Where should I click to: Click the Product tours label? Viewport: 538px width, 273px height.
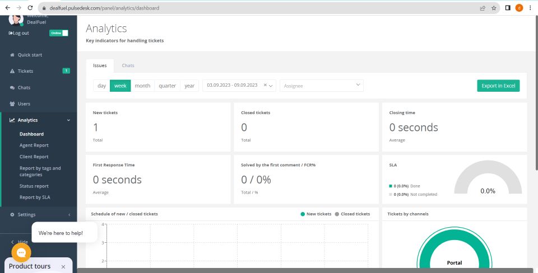(x=30, y=266)
